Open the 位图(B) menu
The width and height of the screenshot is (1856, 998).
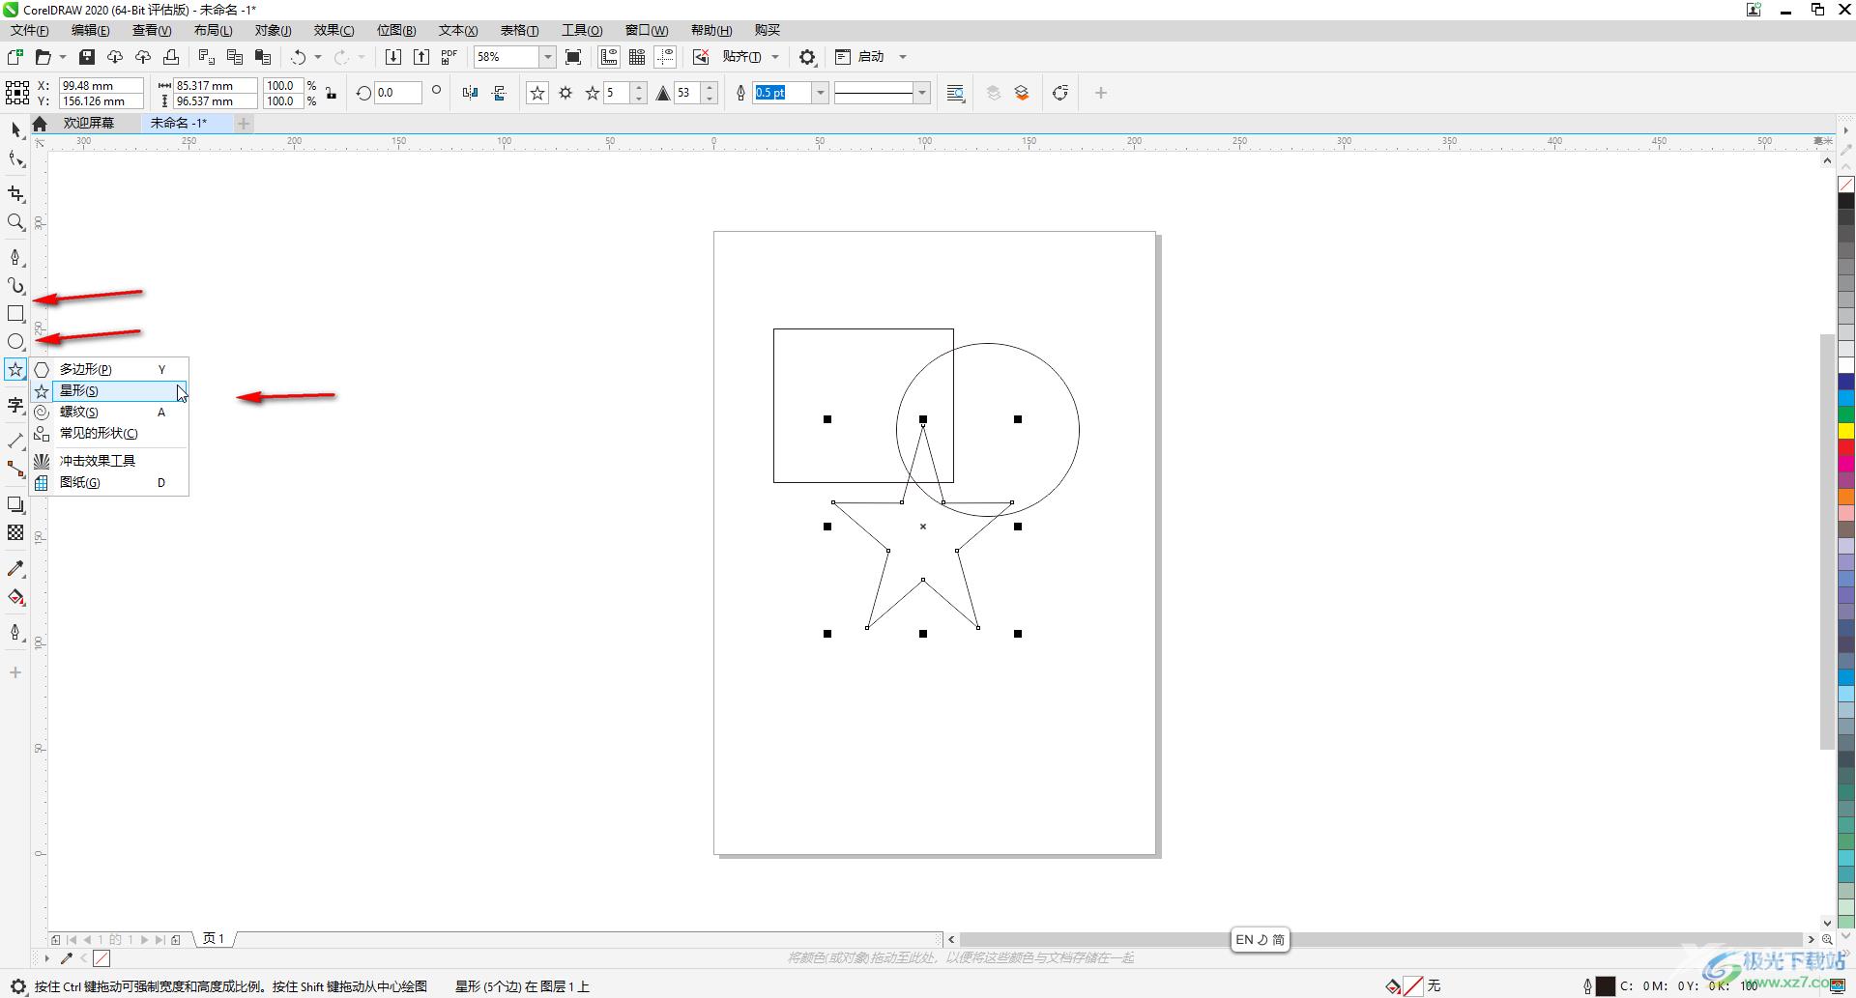click(x=396, y=30)
